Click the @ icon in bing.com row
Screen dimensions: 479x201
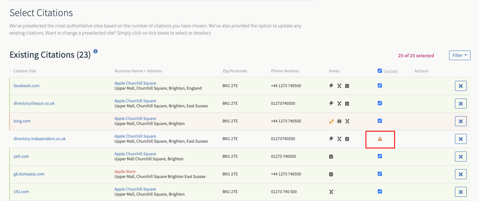(339, 121)
